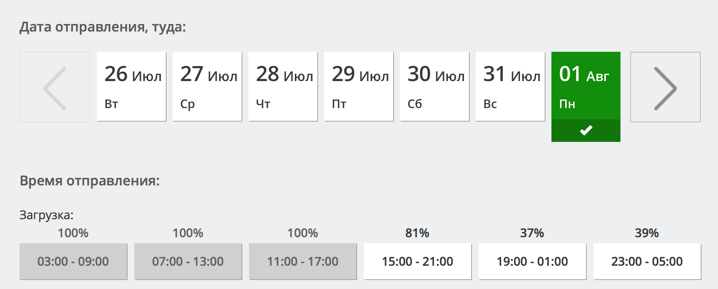Choose the 07:00 - 13:00 departure window
This screenshot has width=718, height=289.
pyautogui.click(x=188, y=261)
